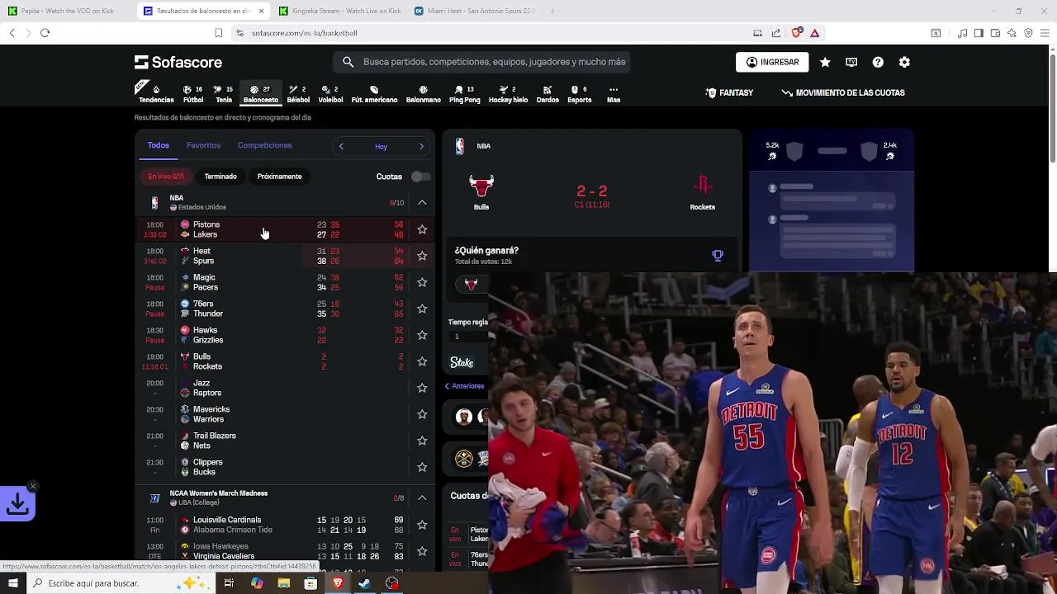This screenshot has width=1057, height=594.
Task: Toggle the Cuotas switch
Action: click(x=420, y=177)
